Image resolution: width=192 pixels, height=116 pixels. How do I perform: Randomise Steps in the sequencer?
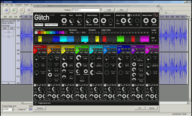pos(72,33)
